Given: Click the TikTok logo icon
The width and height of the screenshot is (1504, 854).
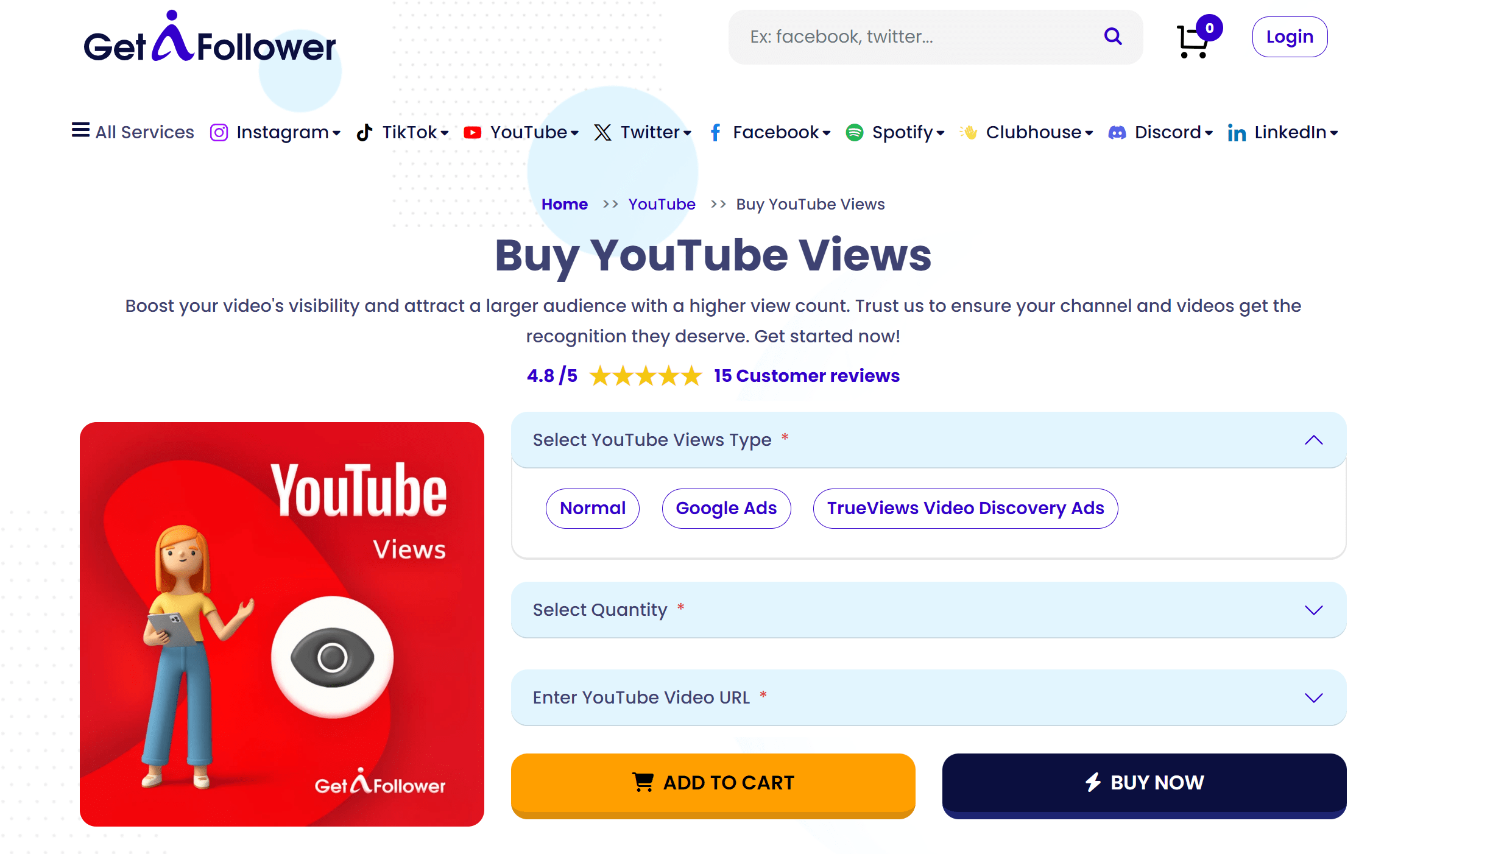Looking at the screenshot, I should click(364, 132).
